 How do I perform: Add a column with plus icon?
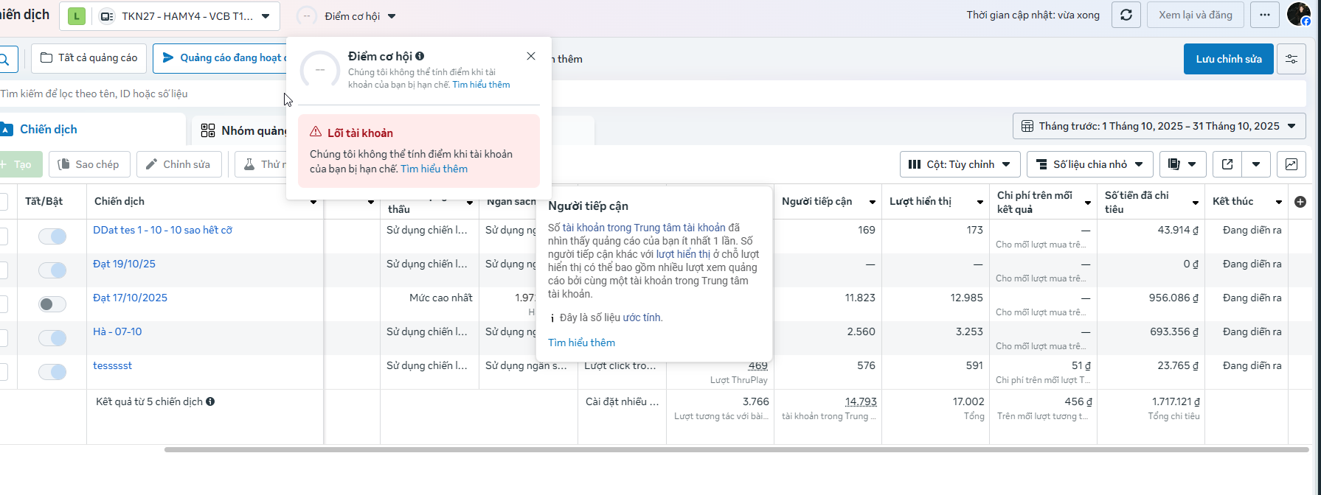click(1300, 202)
